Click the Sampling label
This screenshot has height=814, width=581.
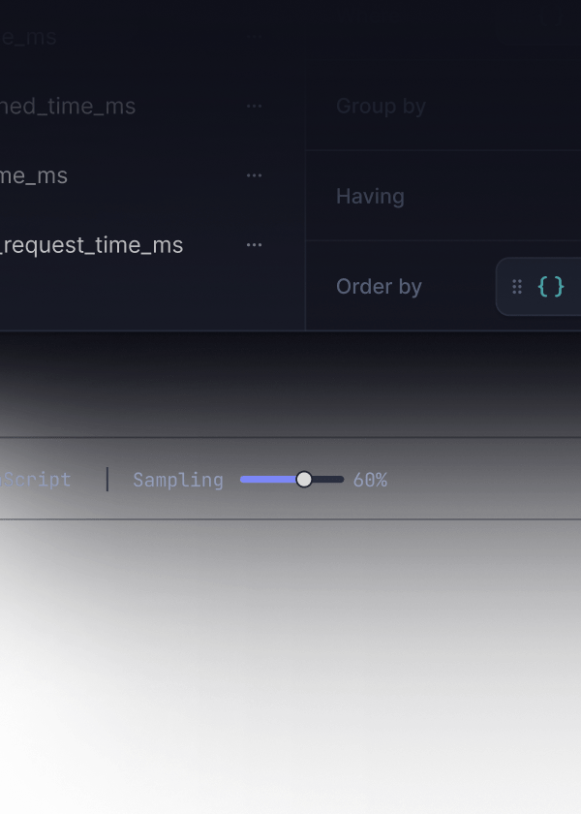(178, 480)
